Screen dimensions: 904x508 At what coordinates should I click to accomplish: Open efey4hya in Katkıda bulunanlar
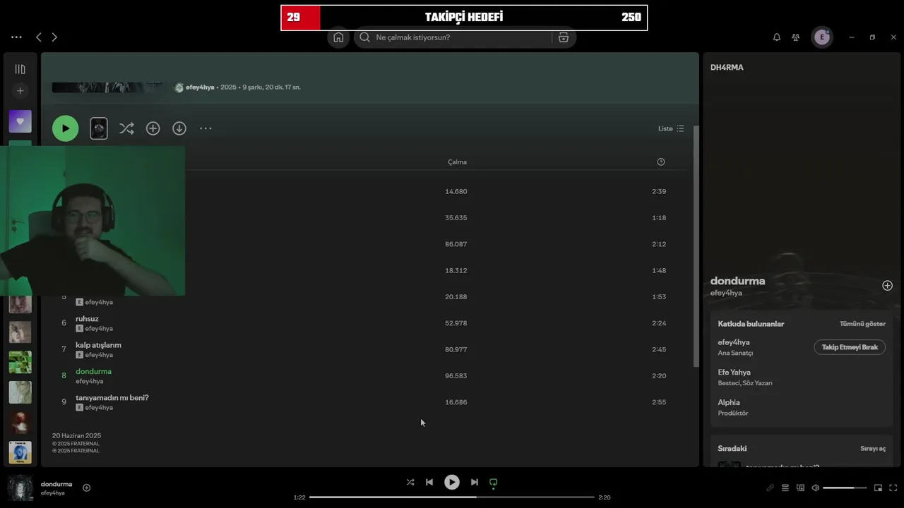click(x=734, y=342)
